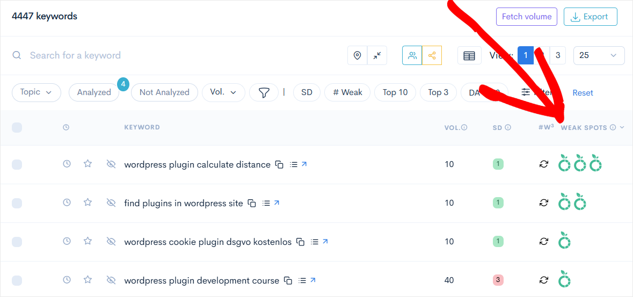Click the location pin icon
633x297 pixels.
[358, 55]
